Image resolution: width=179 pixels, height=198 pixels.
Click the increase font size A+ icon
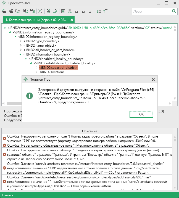pos(91,11)
